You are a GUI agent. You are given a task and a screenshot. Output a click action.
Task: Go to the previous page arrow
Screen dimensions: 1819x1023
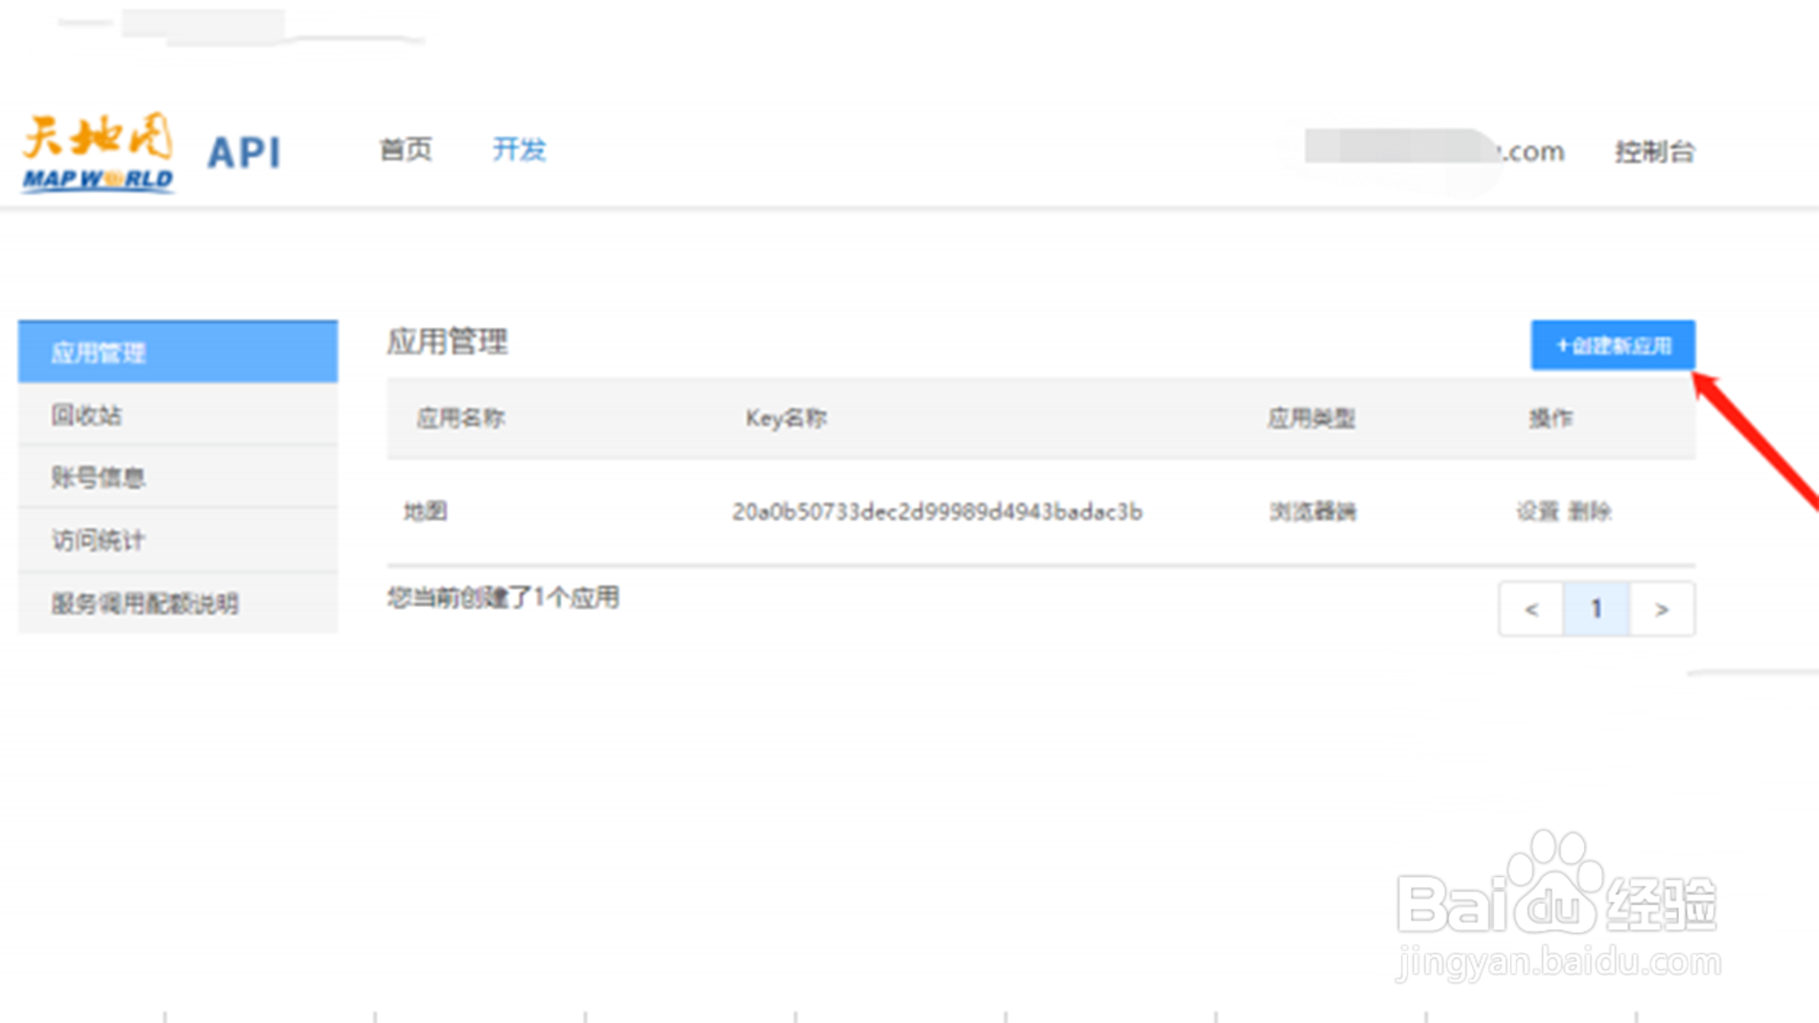point(1531,609)
